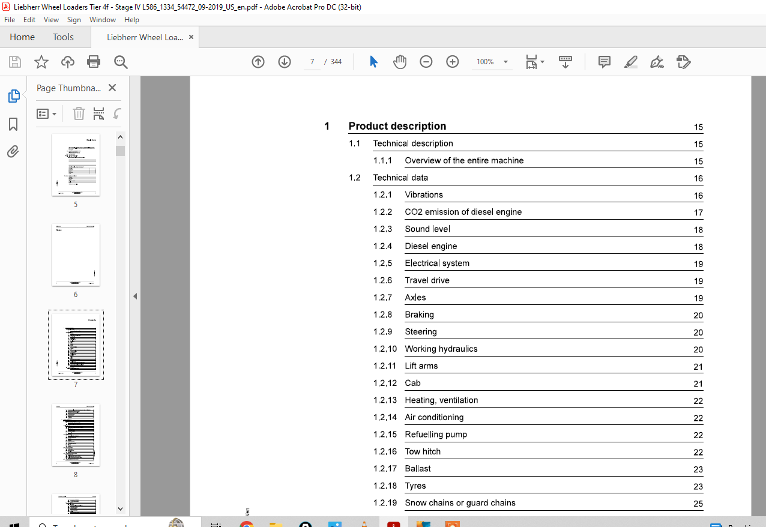This screenshot has width=766, height=527.
Task: Open CO2 emission of diesel engine entry
Action: [x=463, y=212]
